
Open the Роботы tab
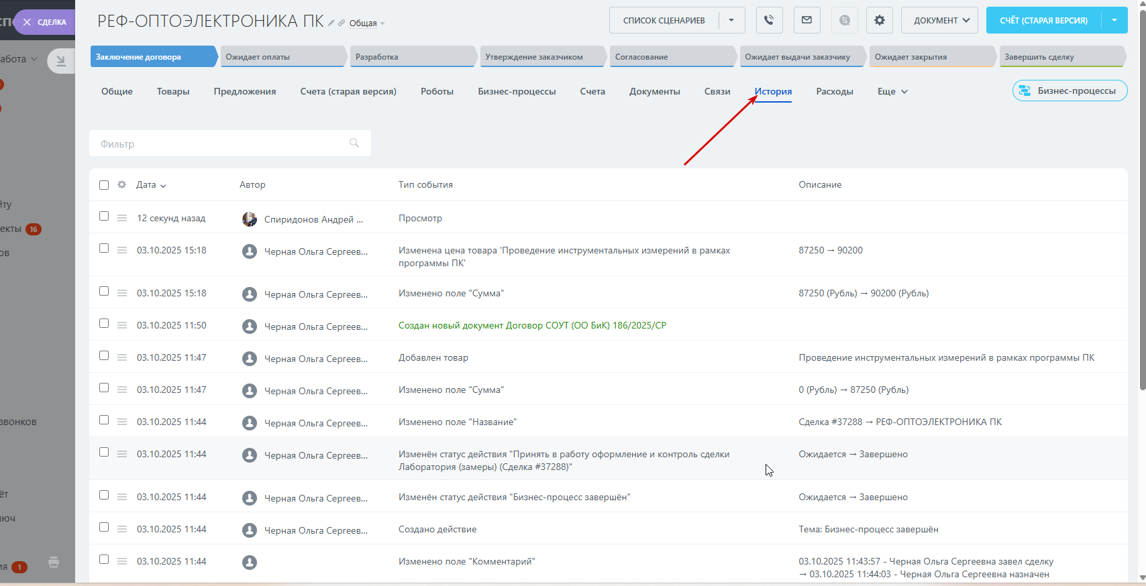tap(437, 91)
